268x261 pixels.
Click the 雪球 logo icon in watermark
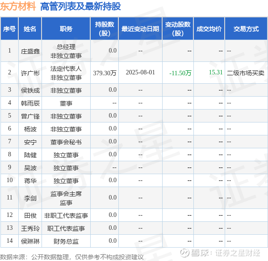185,253
